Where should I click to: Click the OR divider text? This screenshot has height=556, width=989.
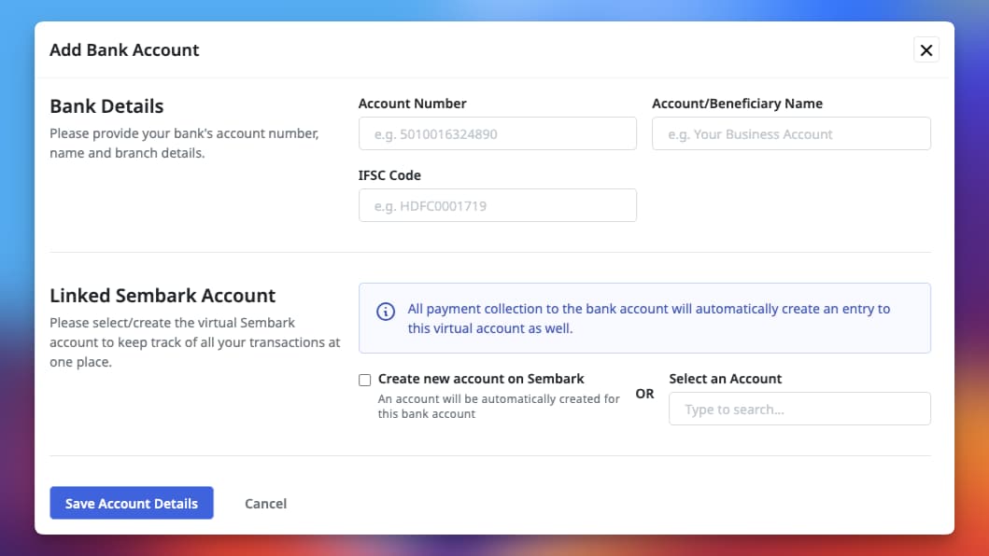(x=643, y=394)
